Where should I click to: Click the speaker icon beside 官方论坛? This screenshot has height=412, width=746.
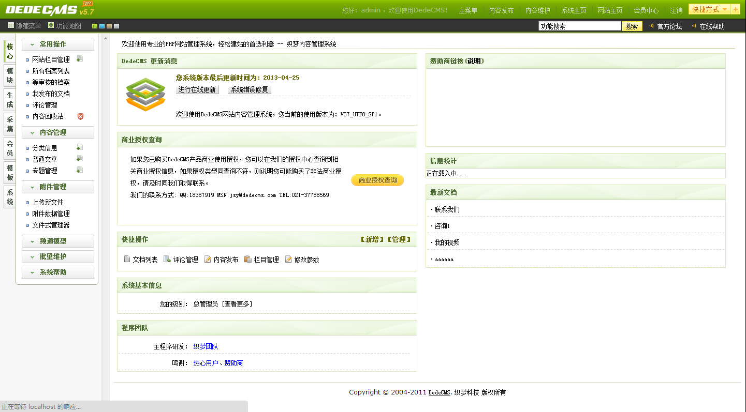pyautogui.click(x=652, y=26)
